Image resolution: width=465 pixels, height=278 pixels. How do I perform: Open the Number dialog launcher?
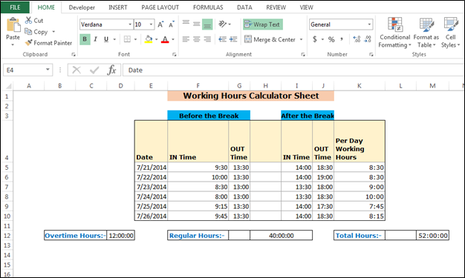[371, 54]
